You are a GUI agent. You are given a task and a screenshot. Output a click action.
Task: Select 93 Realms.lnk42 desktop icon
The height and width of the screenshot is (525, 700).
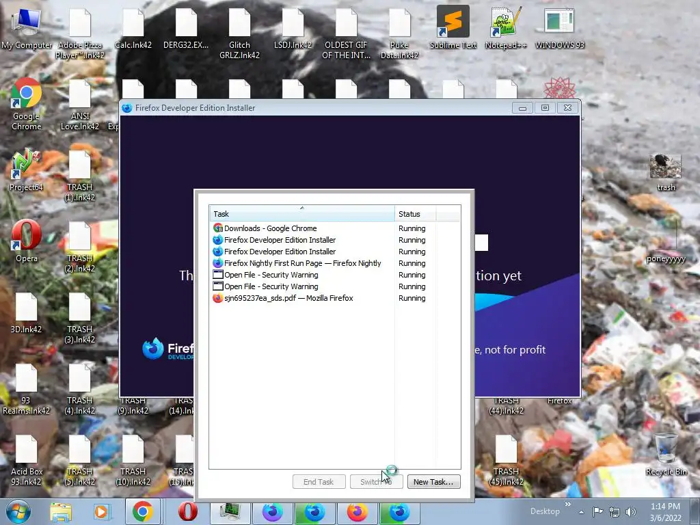pyautogui.click(x=27, y=389)
